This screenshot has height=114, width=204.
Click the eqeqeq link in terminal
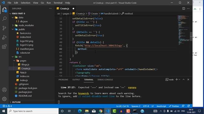click(132, 87)
